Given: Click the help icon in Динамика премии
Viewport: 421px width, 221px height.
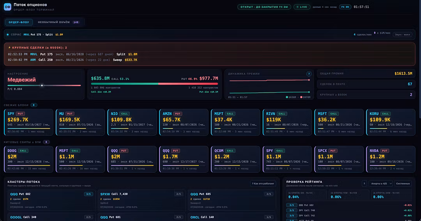Looking at the screenshot, I should pyautogui.click(x=309, y=74).
